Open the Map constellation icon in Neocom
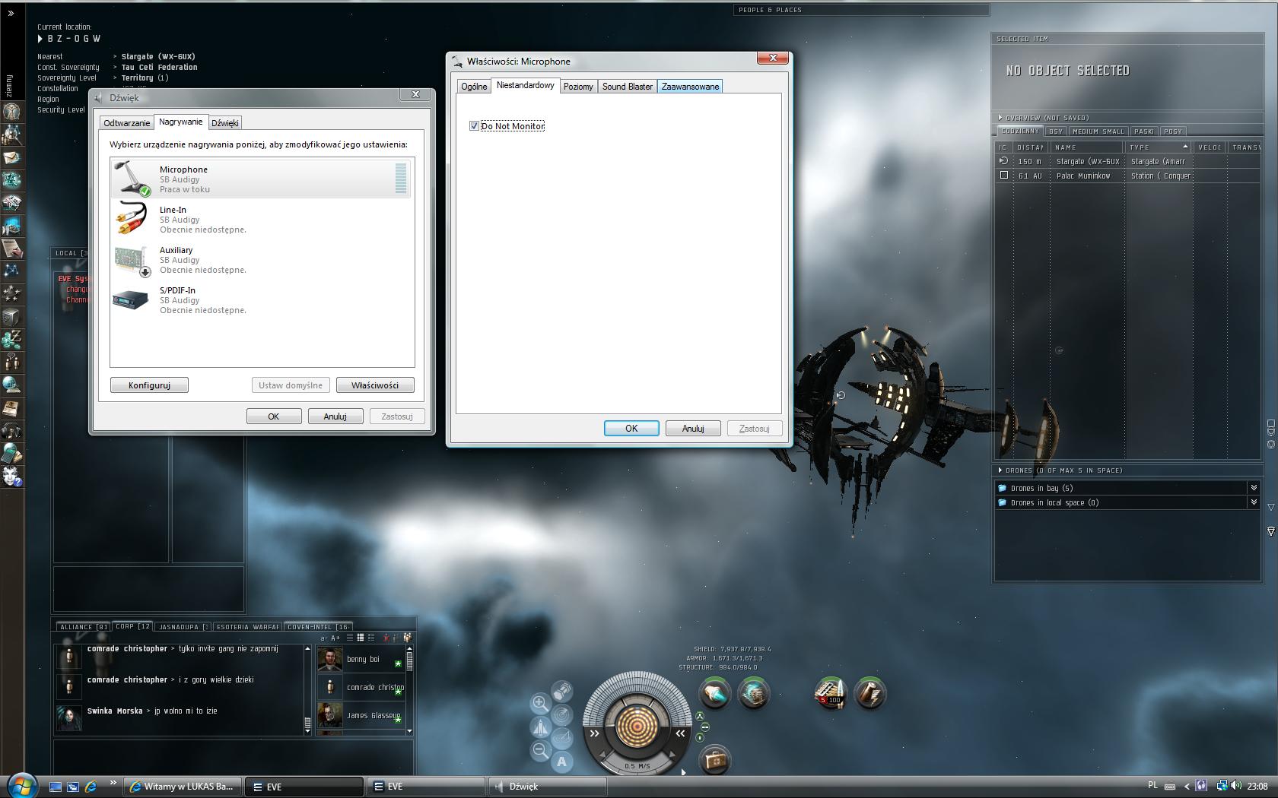The width and height of the screenshot is (1278, 798). click(x=11, y=271)
